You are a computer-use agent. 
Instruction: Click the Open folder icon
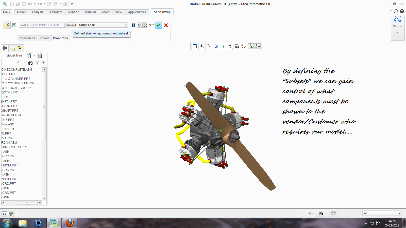point(18,4)
